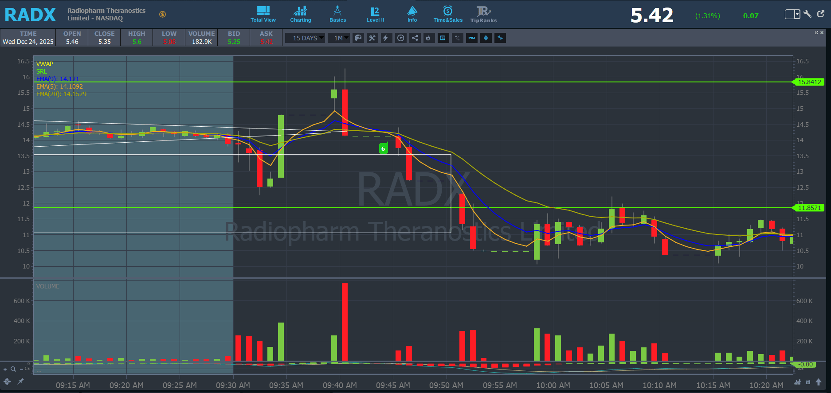Pop out the chart panel
This screenshot has height=393, width=831.
pyautogui.click(x=816, y=32)
